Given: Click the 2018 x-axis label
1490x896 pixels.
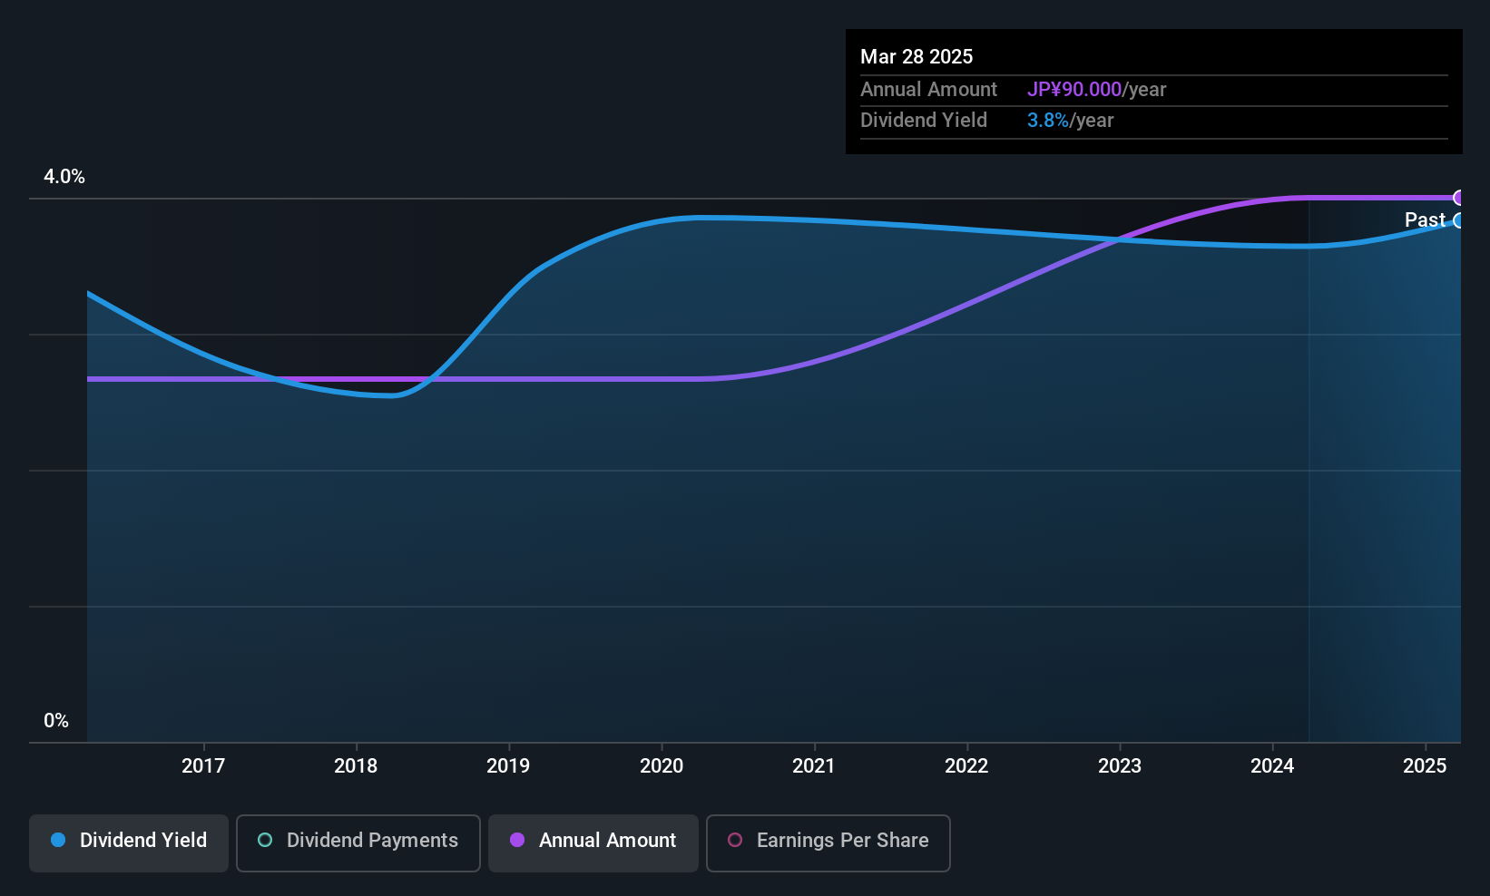Looking at the screenshot, I should coord(356,765).
